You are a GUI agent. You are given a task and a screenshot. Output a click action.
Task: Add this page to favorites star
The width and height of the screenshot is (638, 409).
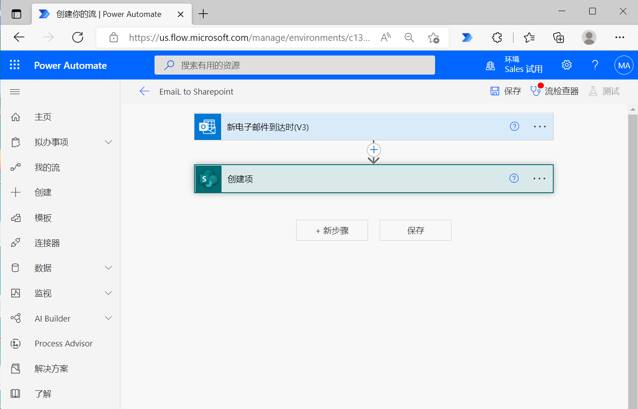click(x=433, y=38)
